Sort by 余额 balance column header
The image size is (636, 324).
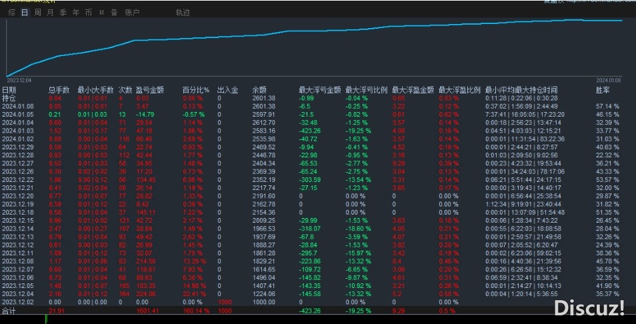tap(259, 89)
